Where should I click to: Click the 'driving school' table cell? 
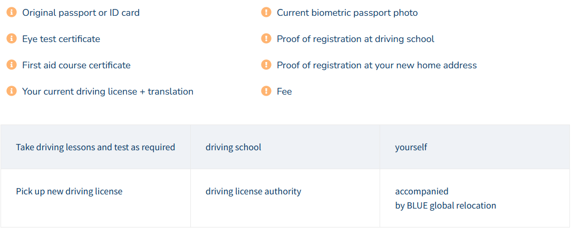tap(285, 147)
